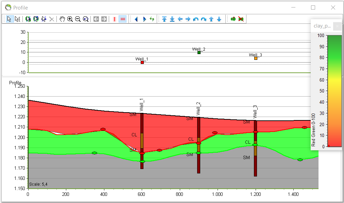344x203 pixels.
Task: Click the green control point near distance 350
Action: pyautogui.click(x=94, y=153)
